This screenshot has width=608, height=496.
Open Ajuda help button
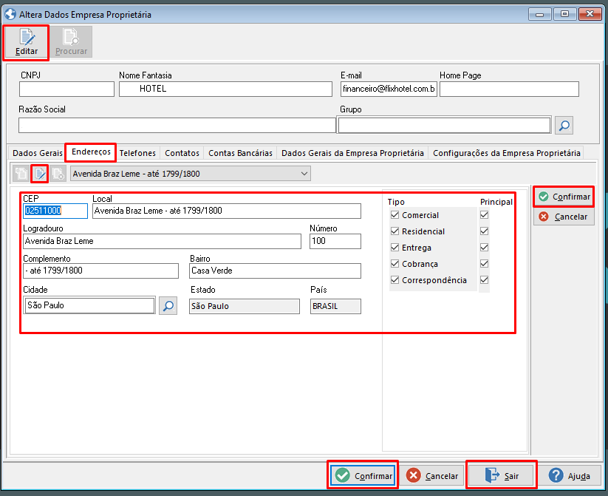tap(570, 475)
